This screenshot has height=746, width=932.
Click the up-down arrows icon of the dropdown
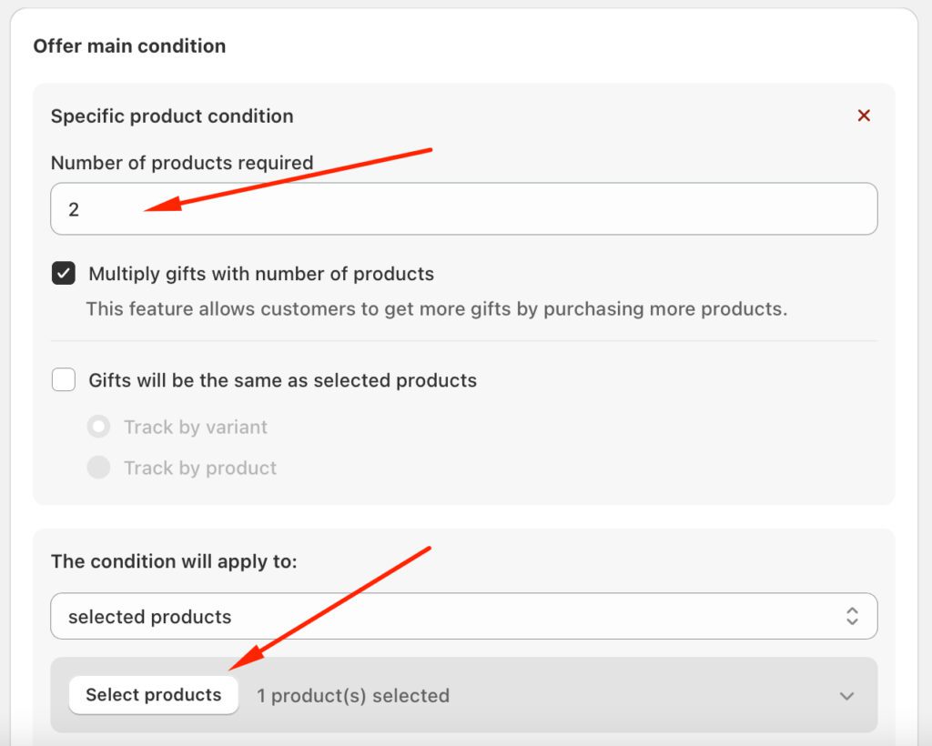(x=852, y=617)
